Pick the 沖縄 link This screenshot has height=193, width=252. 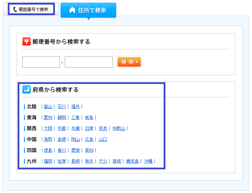(148, 161)
